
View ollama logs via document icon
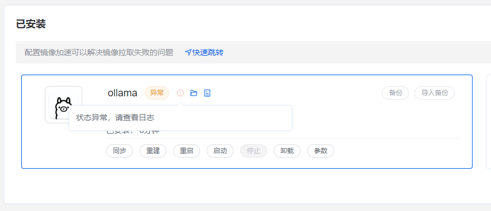(207, 93)
